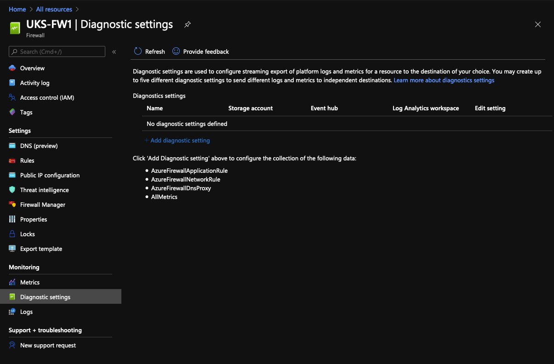Click AllMetrics in the list
This screenshot has height=364, width=554.
[164, 197]
